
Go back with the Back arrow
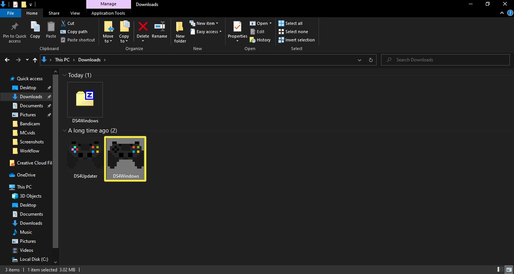coord(7,60)
